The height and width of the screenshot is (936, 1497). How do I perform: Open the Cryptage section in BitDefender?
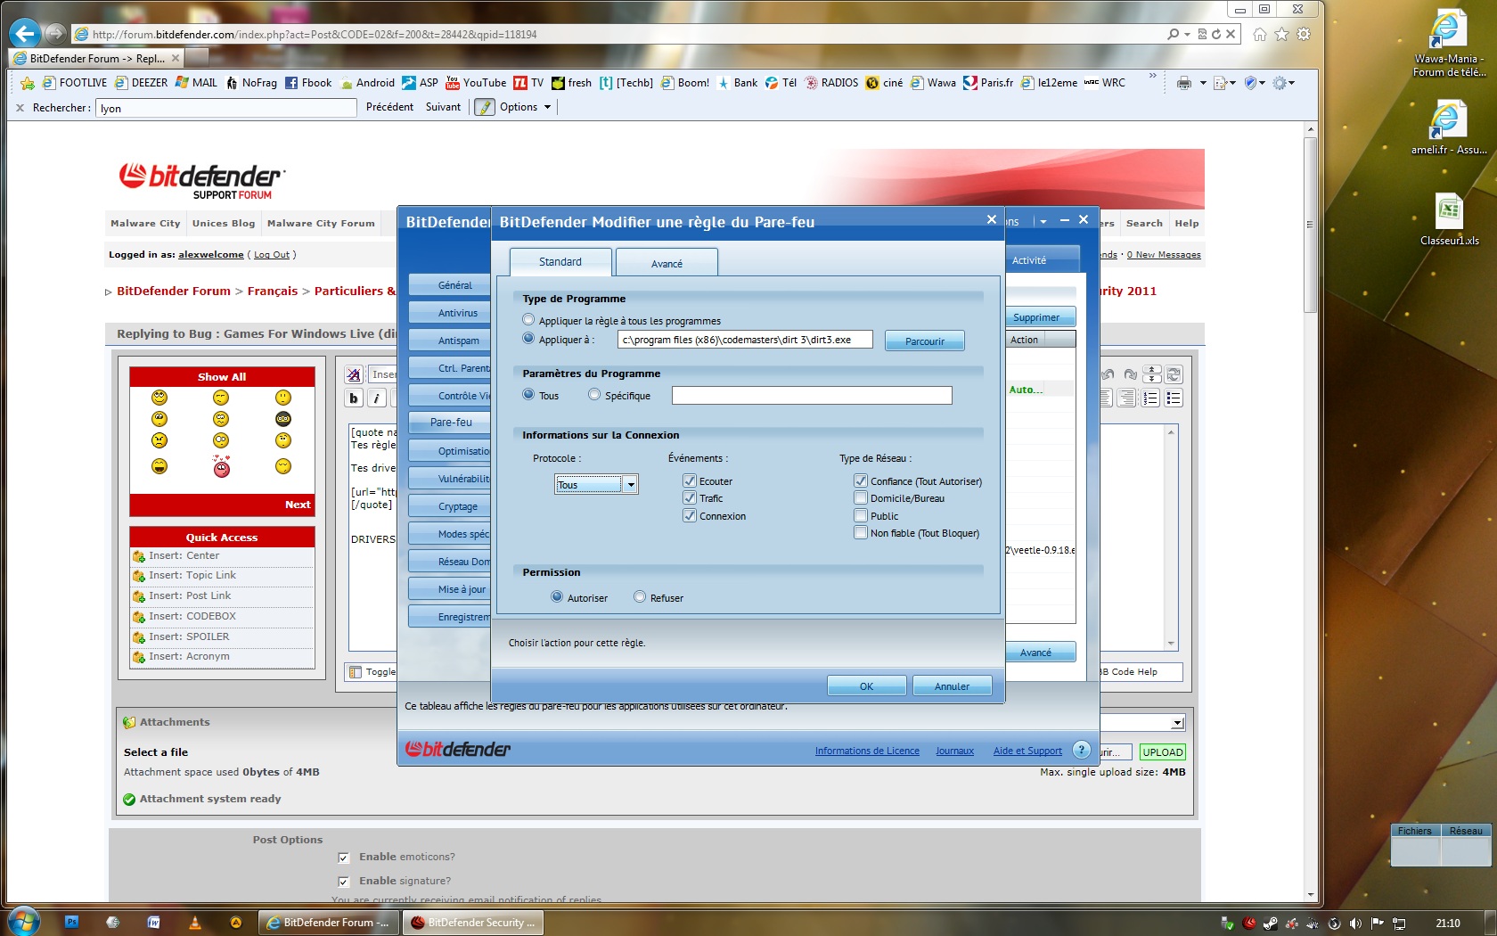coord(450,506)
